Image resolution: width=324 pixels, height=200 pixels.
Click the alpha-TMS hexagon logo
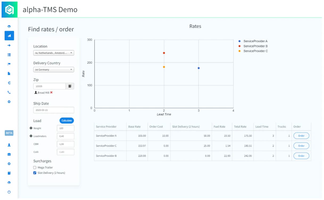tap(9, 10)
